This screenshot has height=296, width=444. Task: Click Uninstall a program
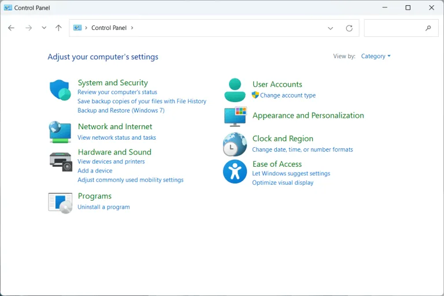(x=103, y=207)
